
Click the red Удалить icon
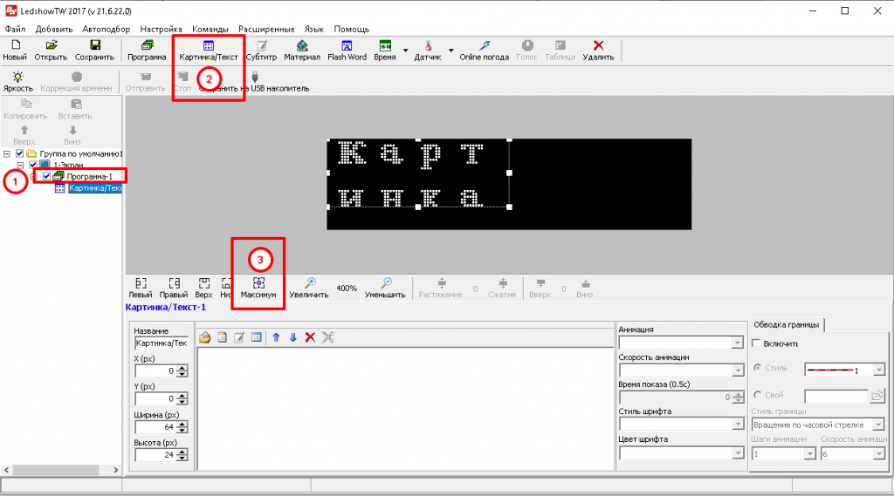tap(598, 45)
